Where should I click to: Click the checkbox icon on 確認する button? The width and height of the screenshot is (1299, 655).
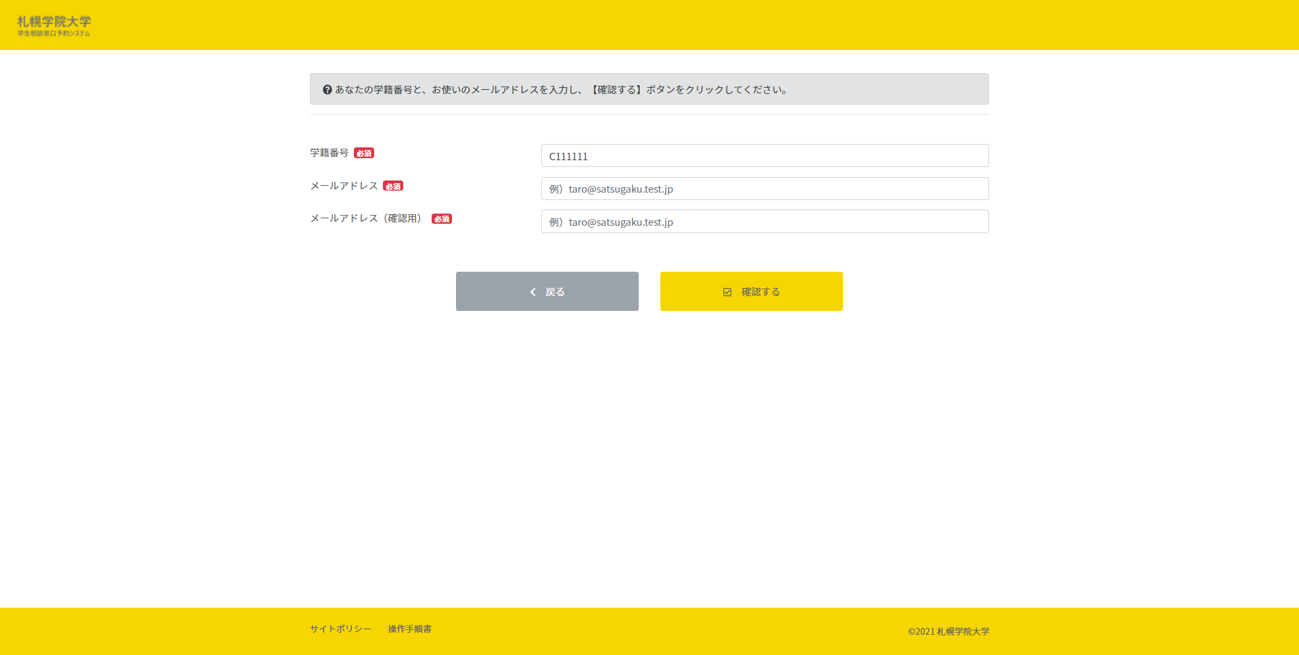click(x=727, y=292)
